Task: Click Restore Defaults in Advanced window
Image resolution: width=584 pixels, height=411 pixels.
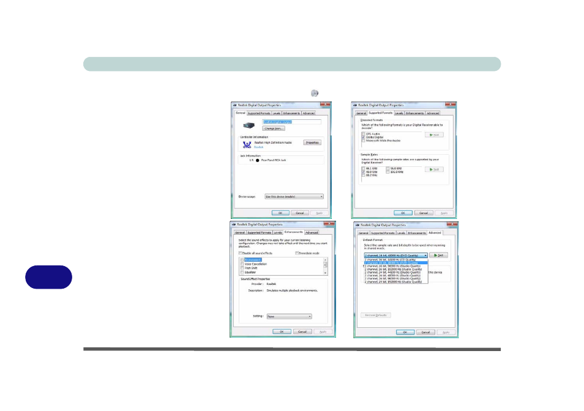Action: pos(376,315)
